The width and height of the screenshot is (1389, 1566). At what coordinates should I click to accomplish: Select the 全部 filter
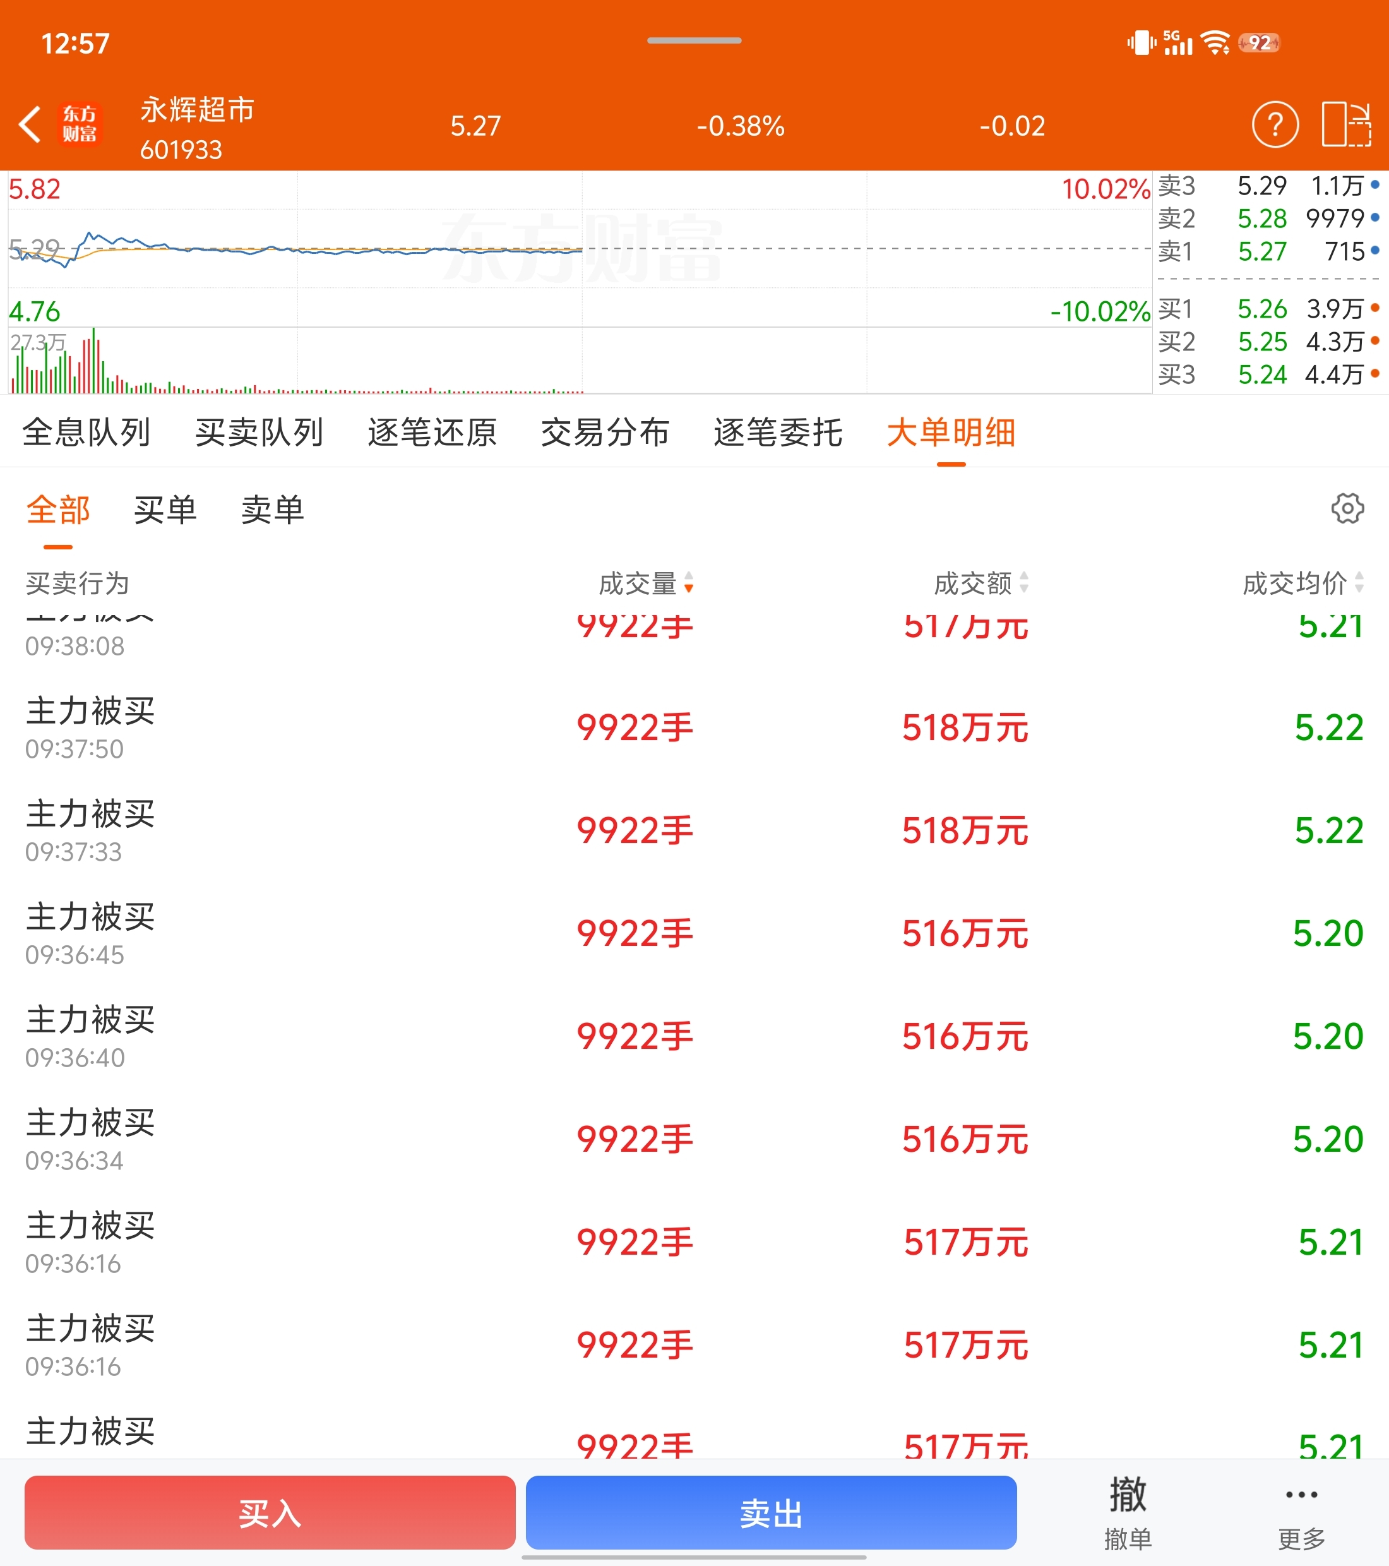[58, 510]
